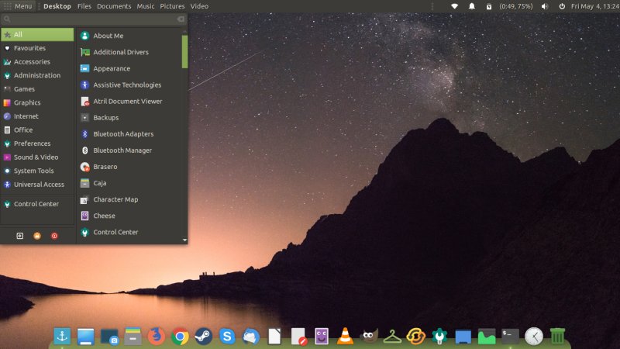This screenshot has height=349, width=620.
Task: Launch Skype from the dock
Action: [x=227, y=336]
